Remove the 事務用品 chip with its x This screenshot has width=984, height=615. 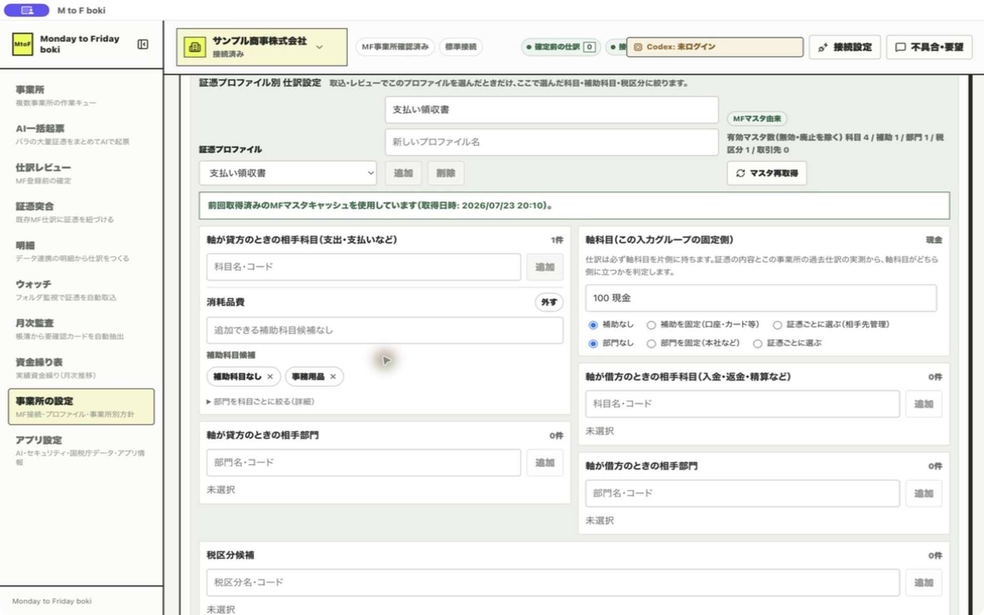(333, 377)
